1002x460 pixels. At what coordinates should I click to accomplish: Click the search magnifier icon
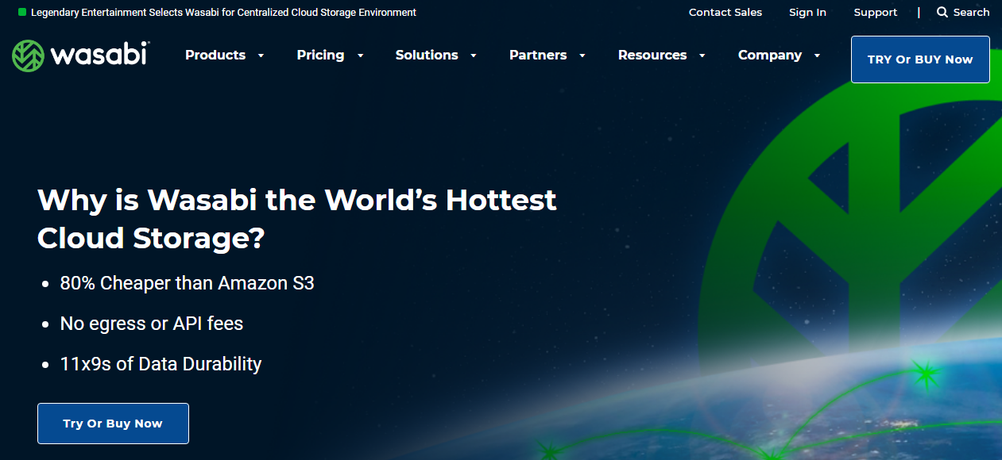(942, 12)
